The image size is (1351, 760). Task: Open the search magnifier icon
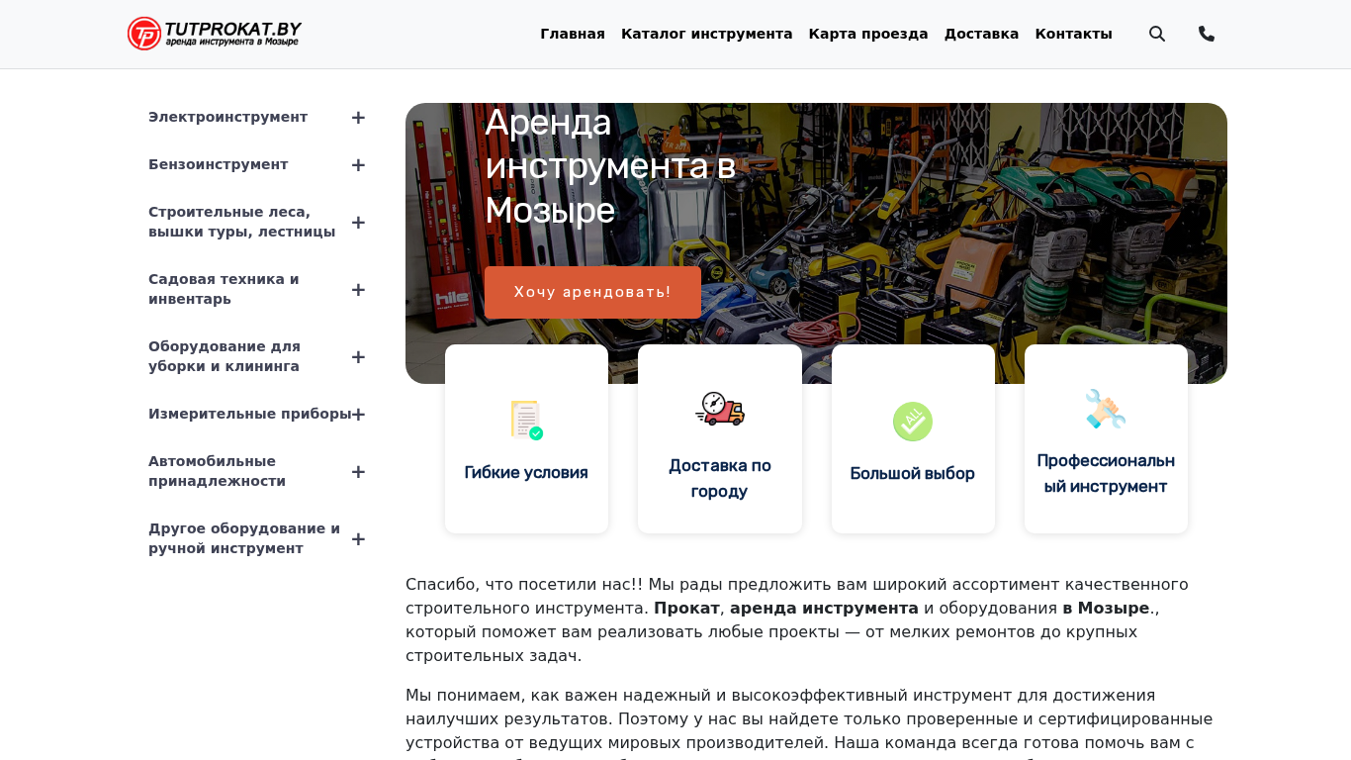(x=1157, y=34)
